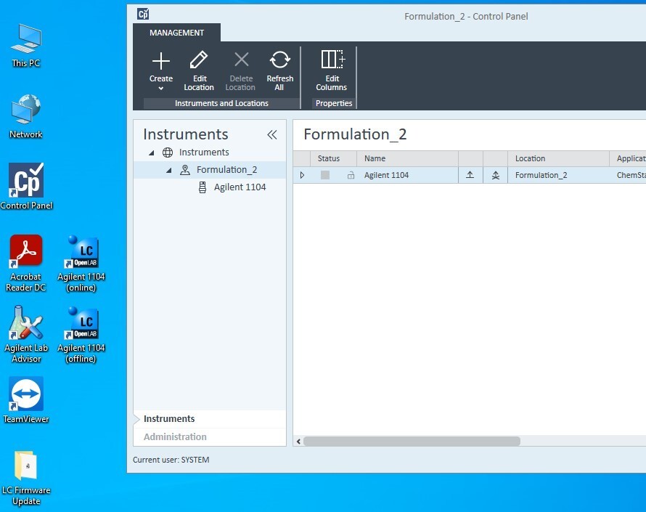Click the horizontal scrollbar thumb
The image size is (646, 512).
[412, 442]
